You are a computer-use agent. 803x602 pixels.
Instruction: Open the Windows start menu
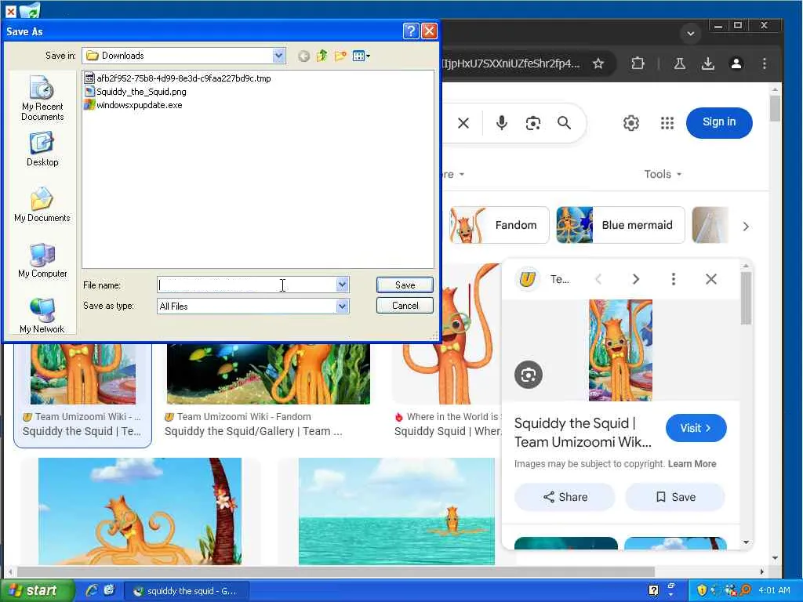(36, 591)
